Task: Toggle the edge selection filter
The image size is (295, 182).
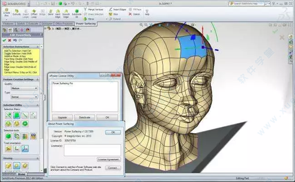Action: 25,115
